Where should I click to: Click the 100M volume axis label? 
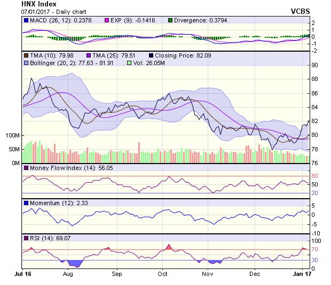[x=12, y=136]
